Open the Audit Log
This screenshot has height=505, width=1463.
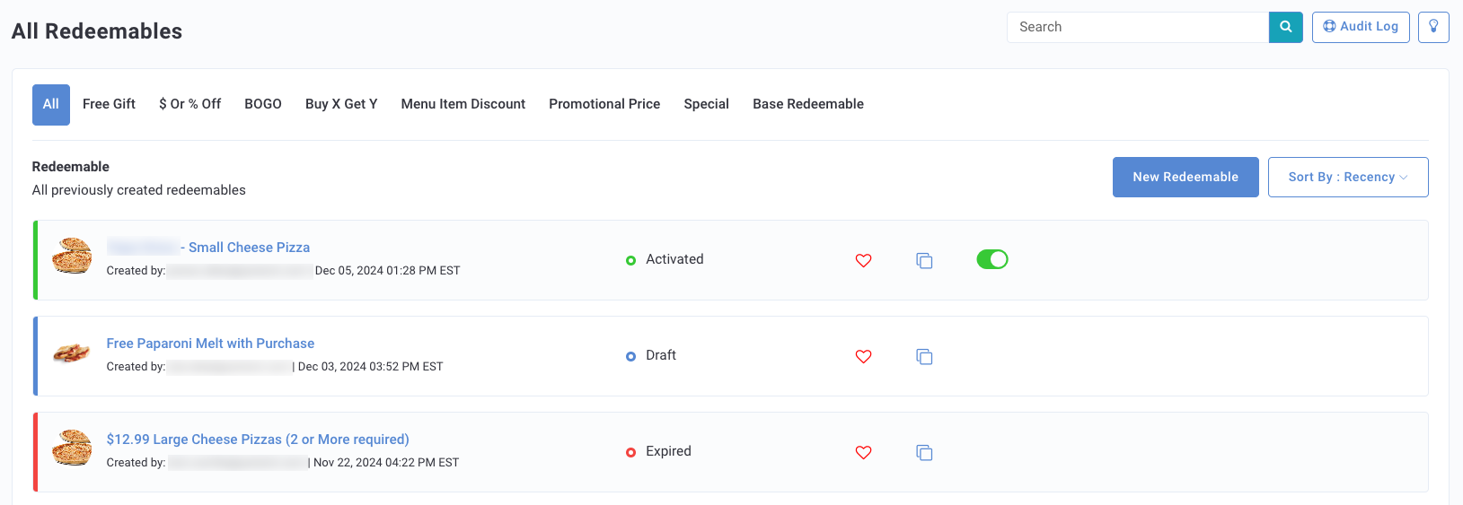pos(1361,27)
